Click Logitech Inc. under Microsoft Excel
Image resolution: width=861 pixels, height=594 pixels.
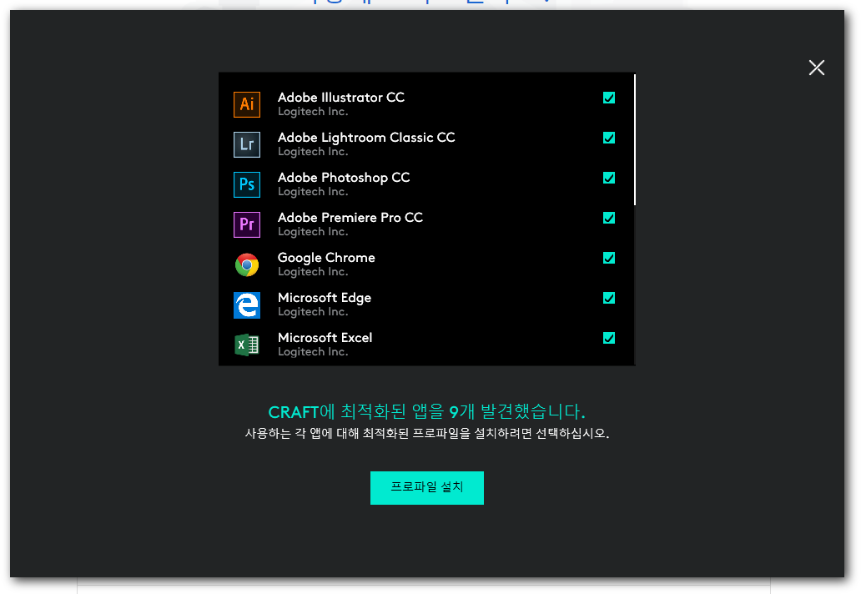coord(313,352)
